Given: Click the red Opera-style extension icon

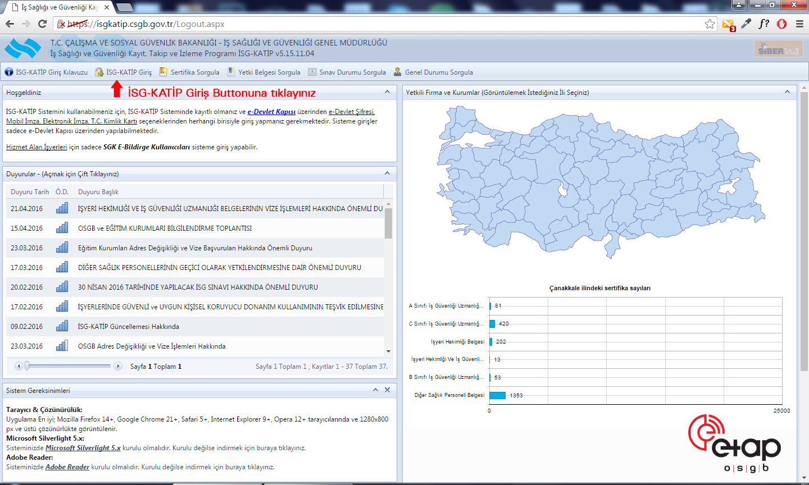Looking at the screenshot, I should [x=781, y=24].
